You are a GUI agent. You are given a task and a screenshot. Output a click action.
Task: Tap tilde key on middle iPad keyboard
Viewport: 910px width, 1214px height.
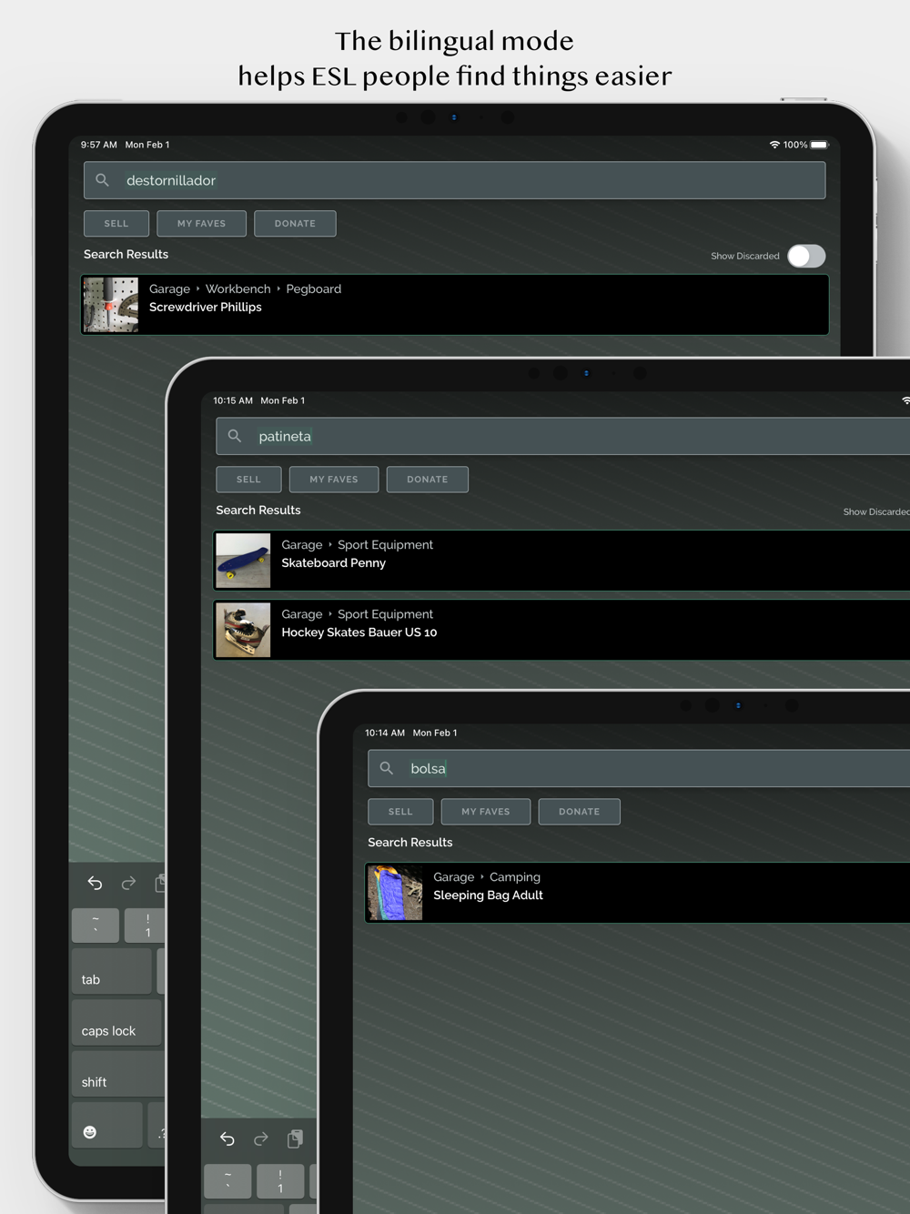(x=227, y=1181)
